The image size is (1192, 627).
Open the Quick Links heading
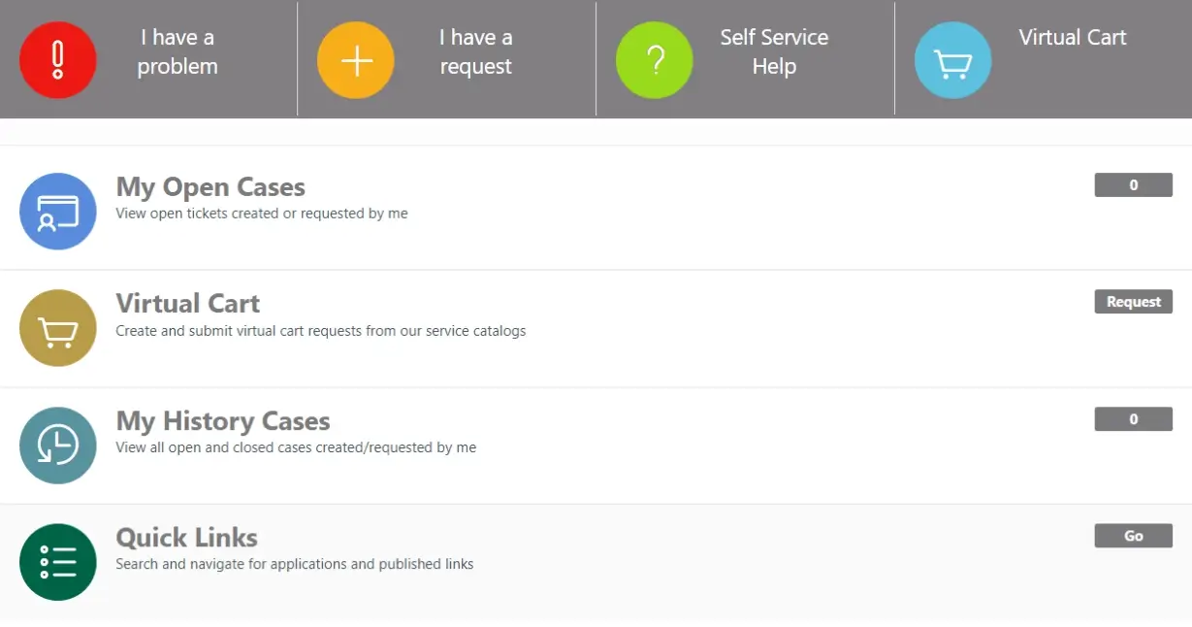coord(187,538)
